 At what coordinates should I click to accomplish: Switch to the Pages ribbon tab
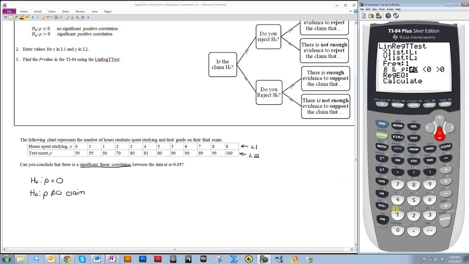tap(108, 11)
